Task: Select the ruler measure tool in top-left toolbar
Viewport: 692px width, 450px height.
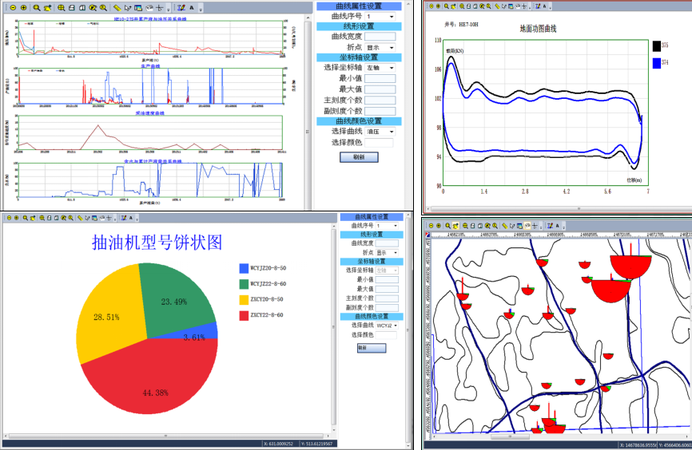Action: point(117,7)
